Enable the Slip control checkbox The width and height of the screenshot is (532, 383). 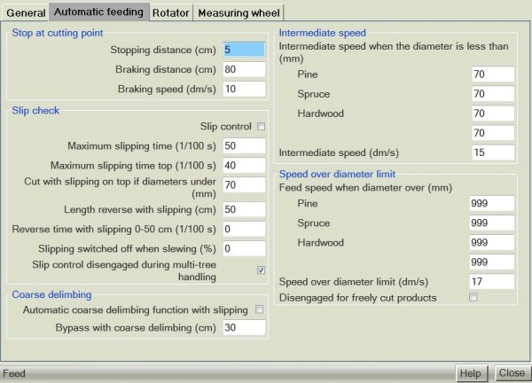point(261,126)
